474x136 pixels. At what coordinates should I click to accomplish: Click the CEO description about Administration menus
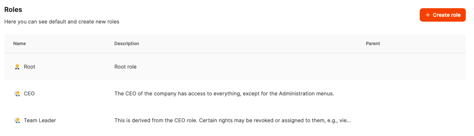click(224, 94)
